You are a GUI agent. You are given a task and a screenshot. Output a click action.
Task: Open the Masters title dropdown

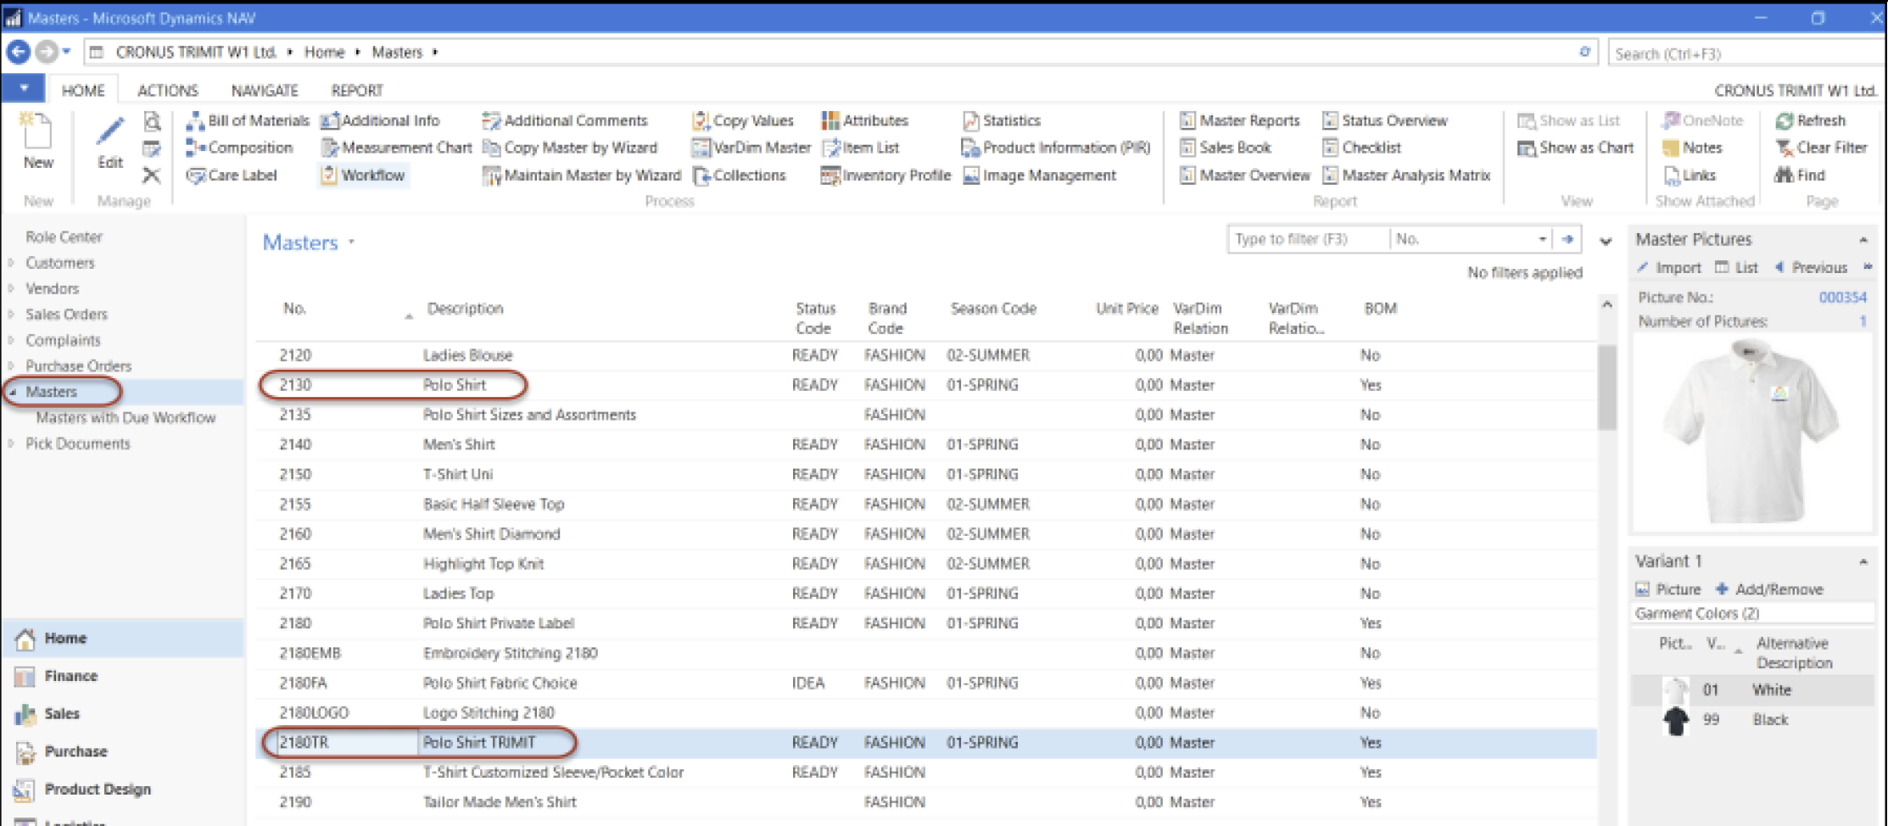(x=352, y=243)
